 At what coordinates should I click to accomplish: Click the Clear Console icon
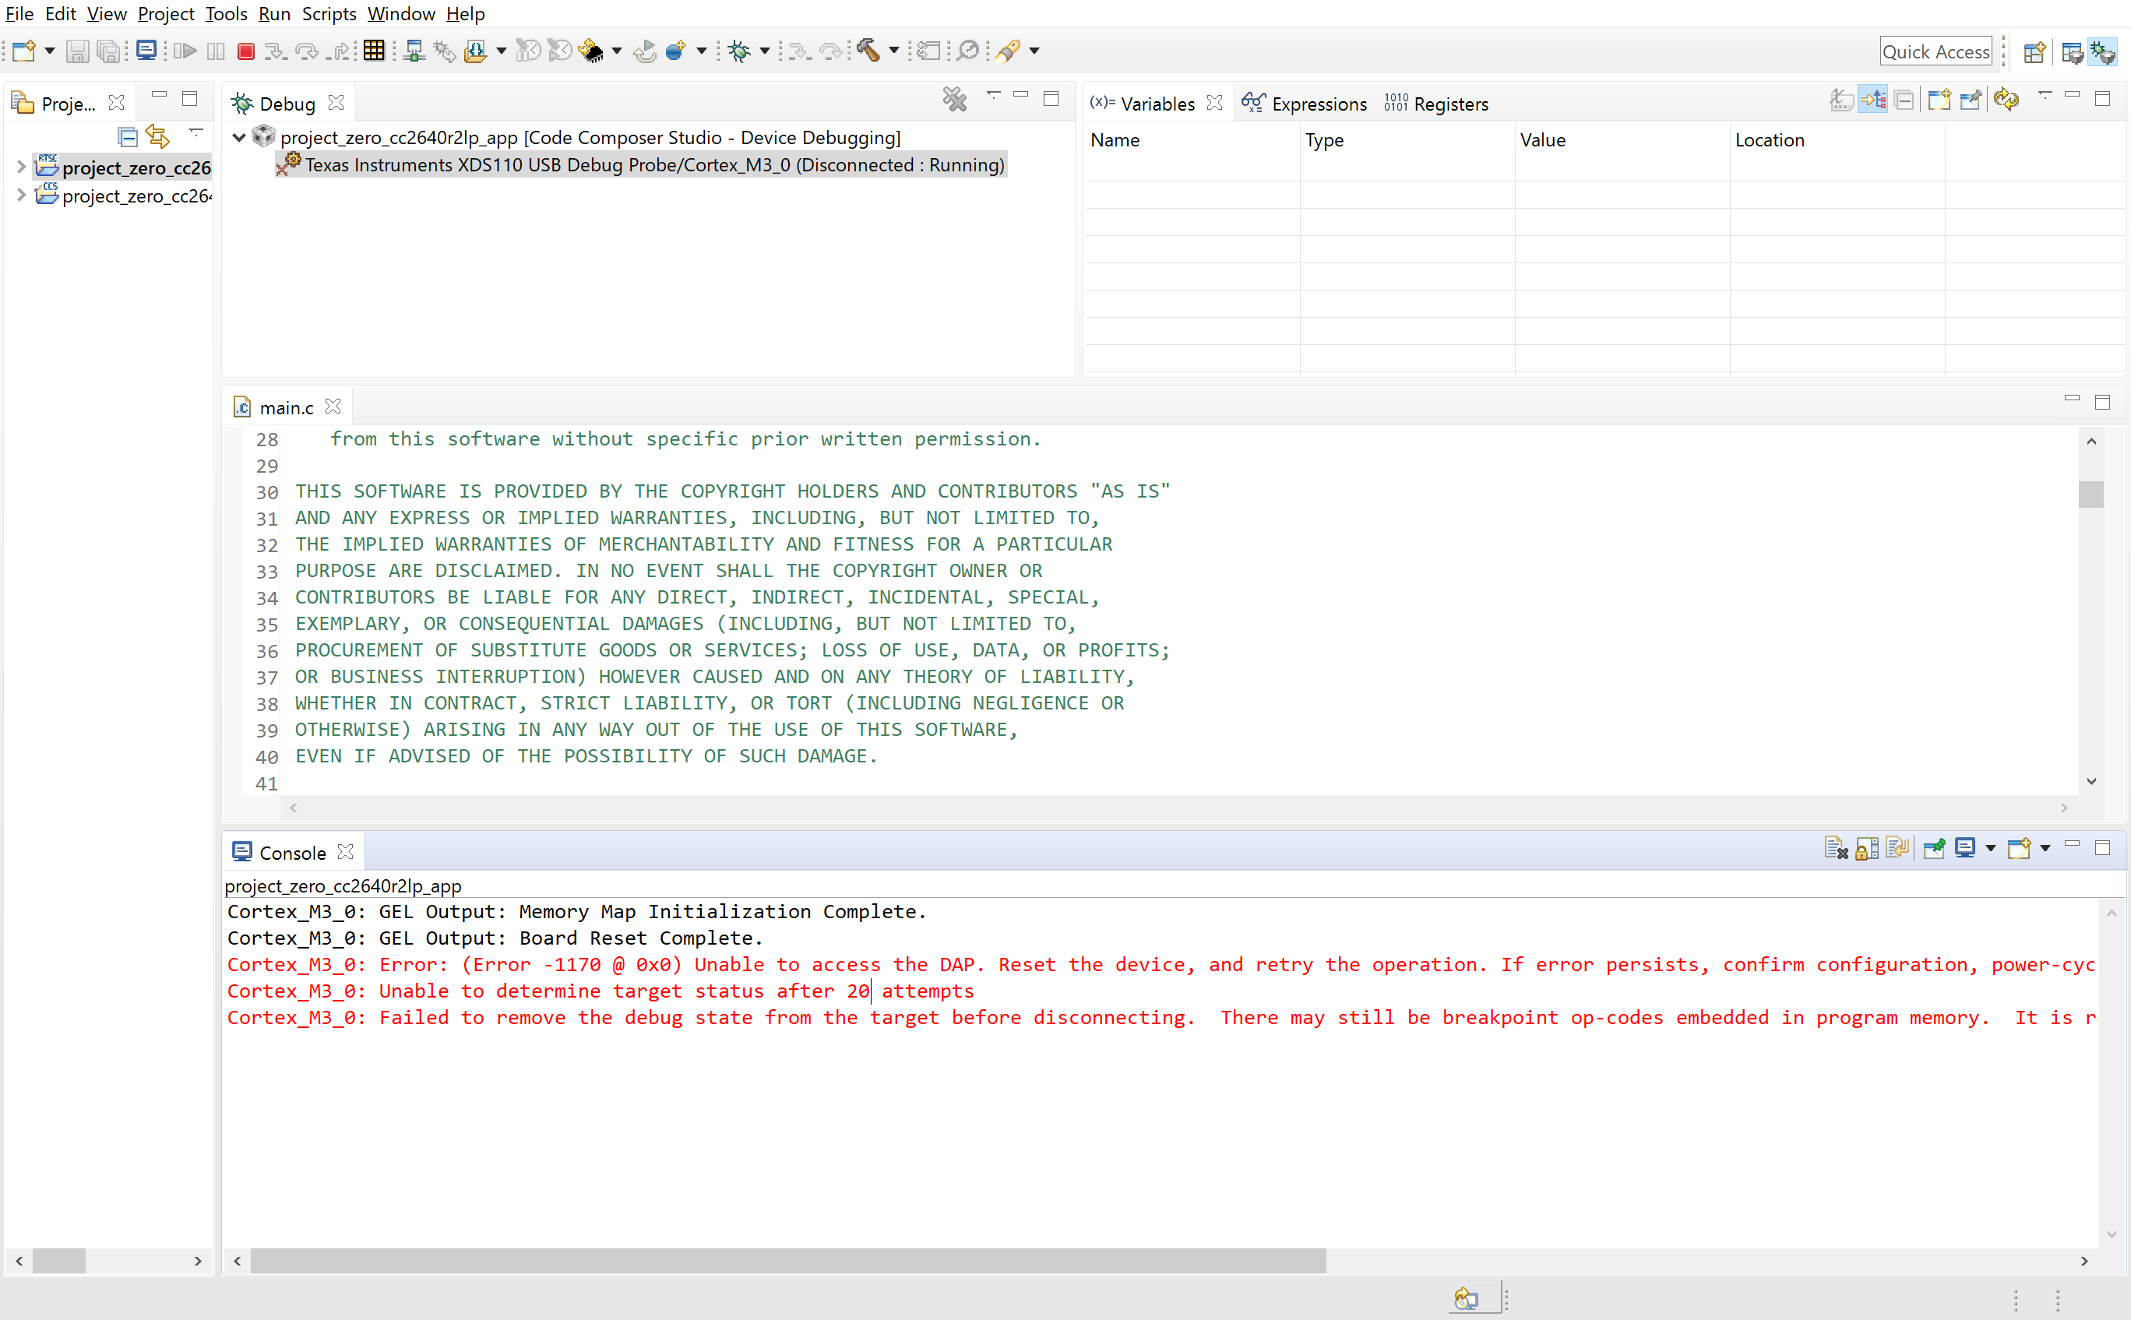pos(1835,849)
